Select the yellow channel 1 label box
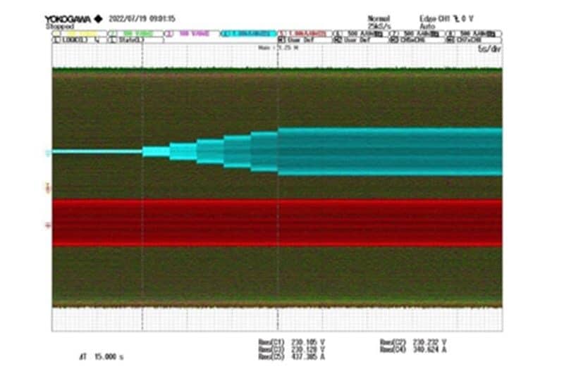Viewport: 564px width, 383px height. [x=79, y=33]
